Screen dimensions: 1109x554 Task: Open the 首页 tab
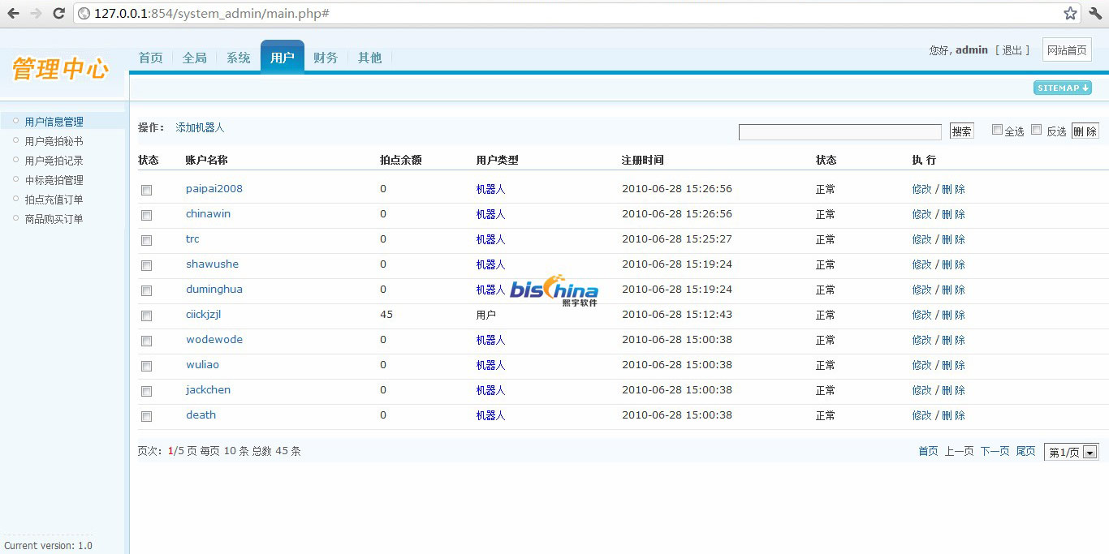[x=150, y=58]
